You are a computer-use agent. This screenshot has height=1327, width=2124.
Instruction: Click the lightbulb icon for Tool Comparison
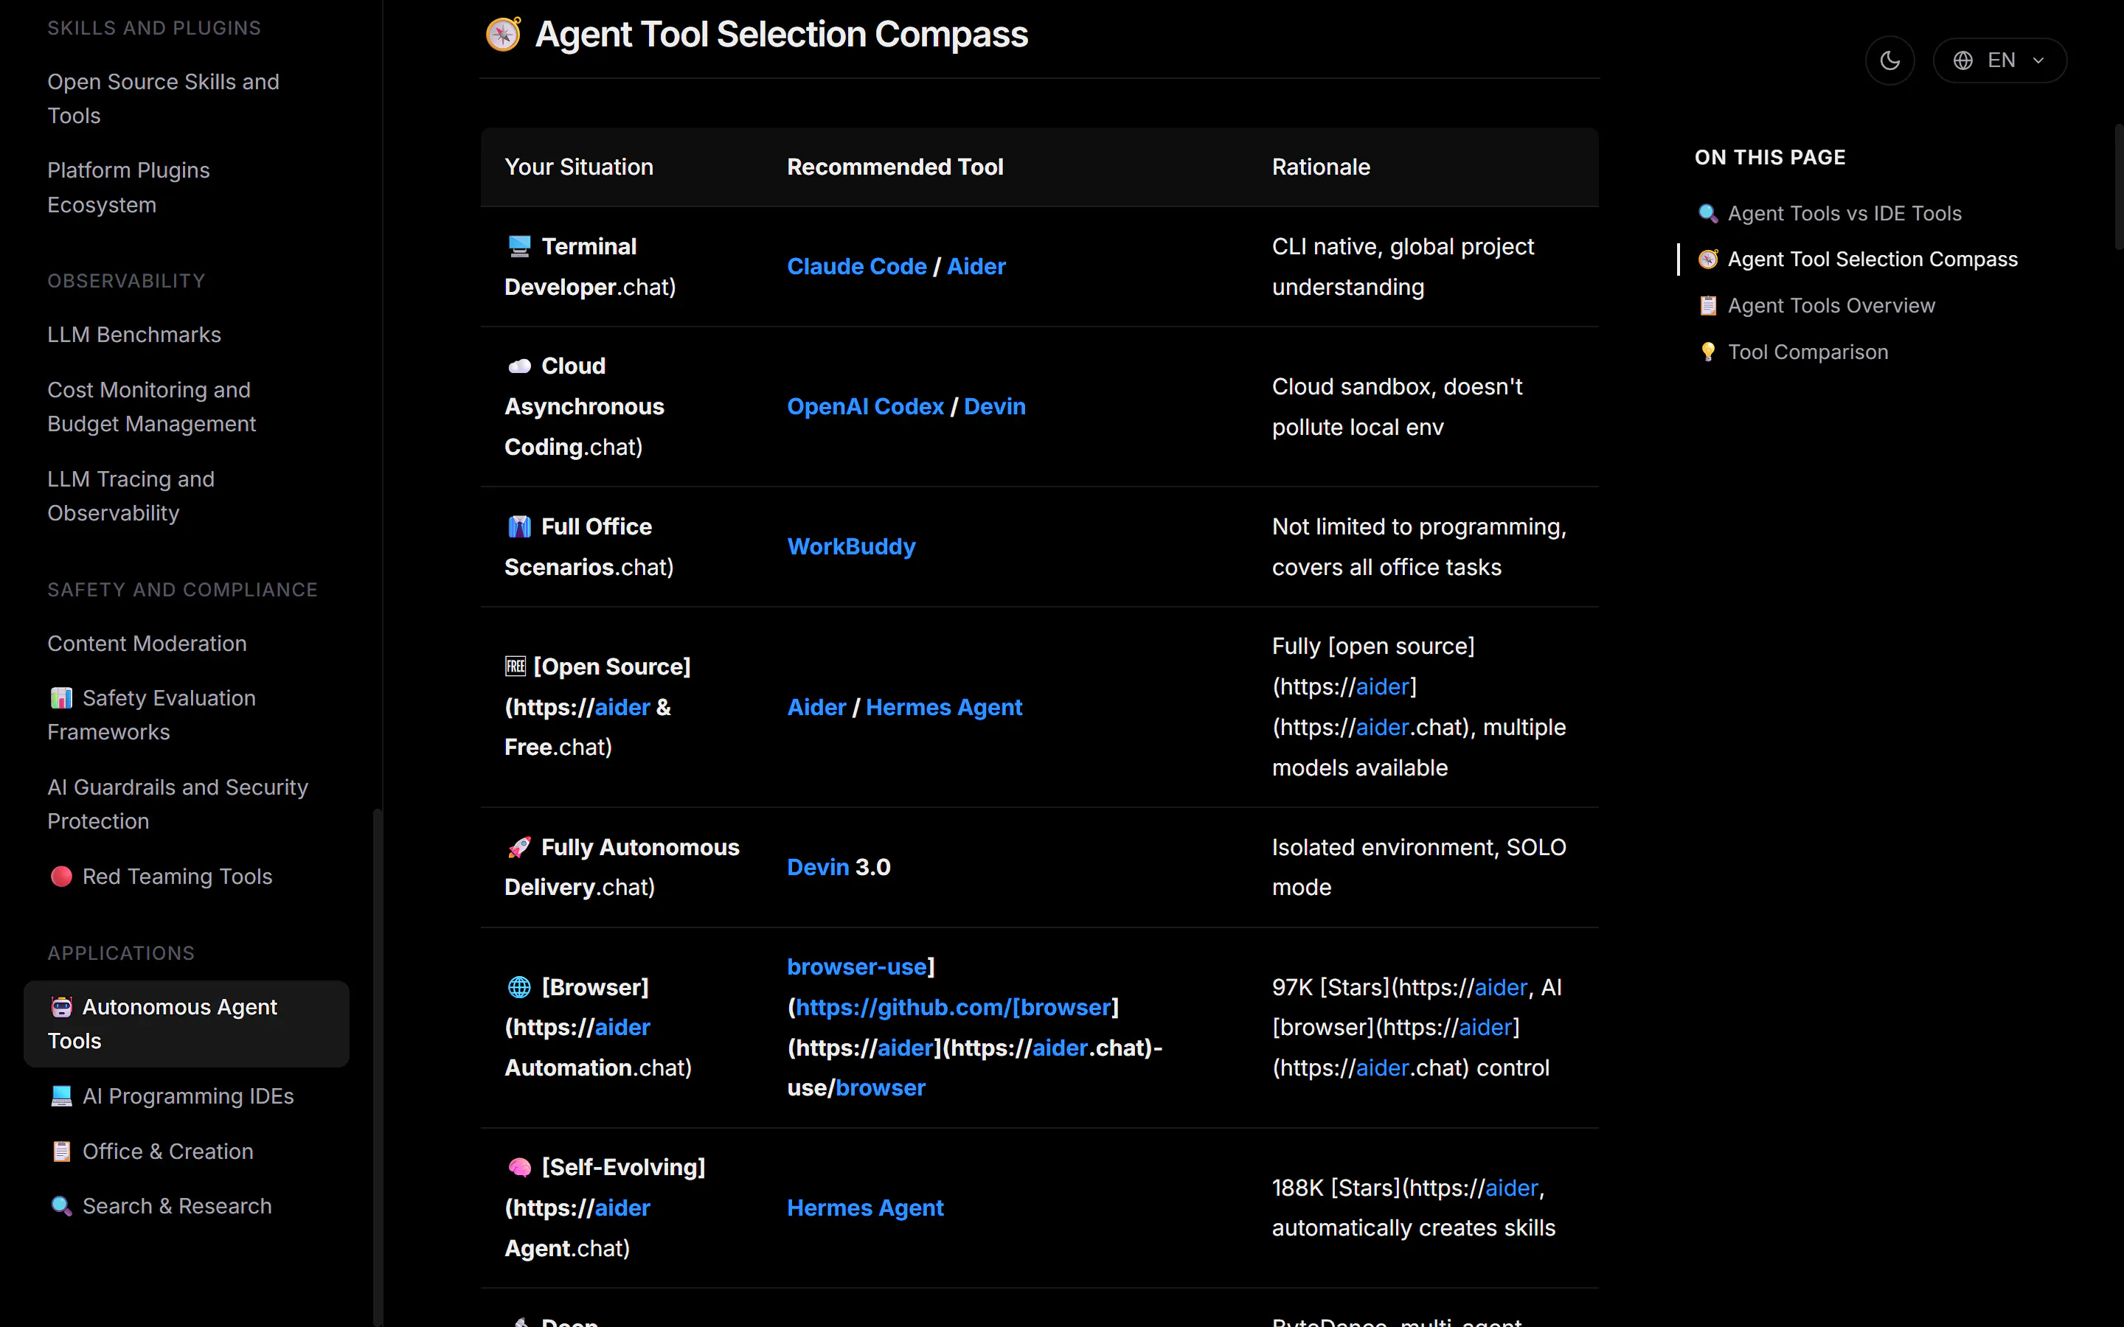pyautogui.click(x=1708, y=352)
